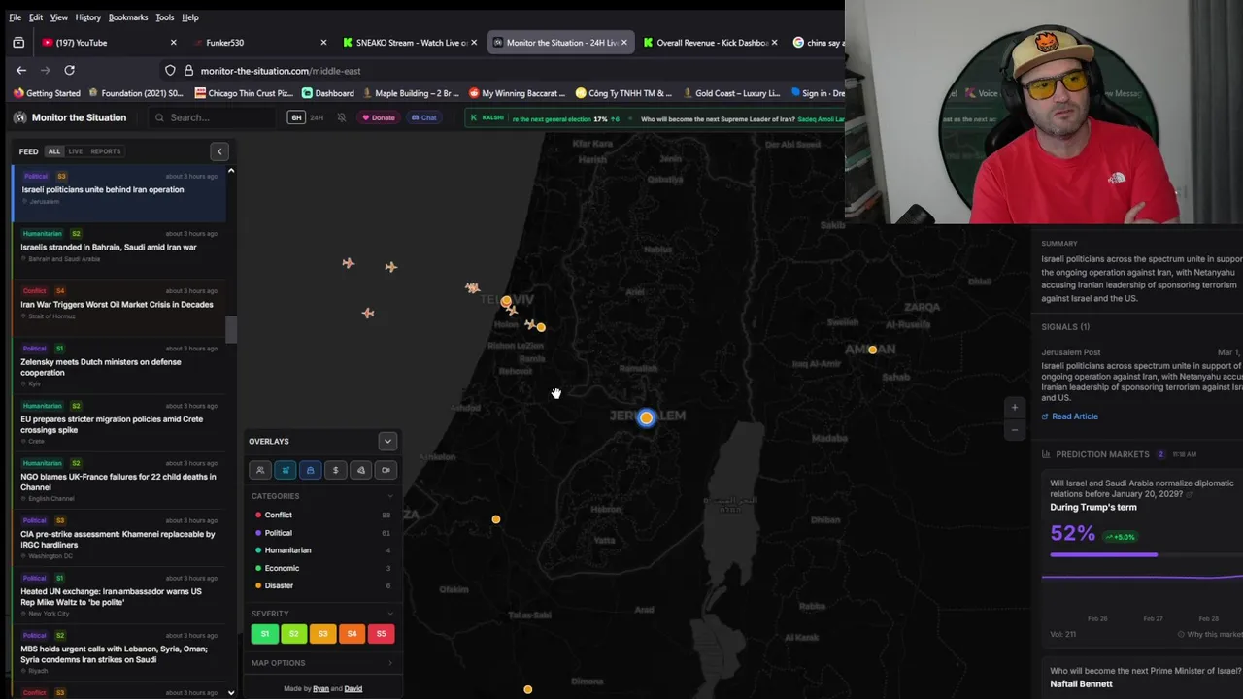
Task: Switch to the YouTube browser tab
Action: pyautogui.click(x=109, y=43)
